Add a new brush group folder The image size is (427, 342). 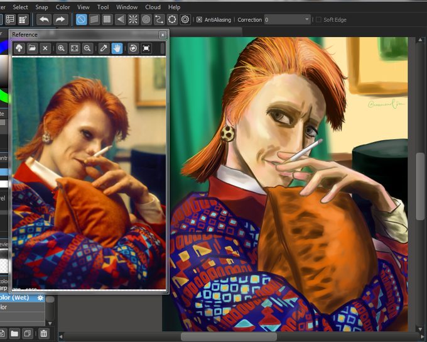[14, 333]
